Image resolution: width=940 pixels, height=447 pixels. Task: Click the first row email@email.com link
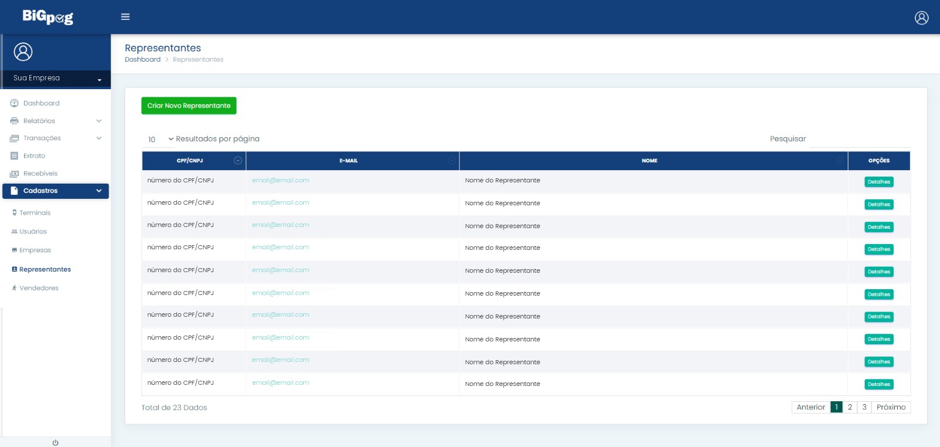tap(280, 181)
